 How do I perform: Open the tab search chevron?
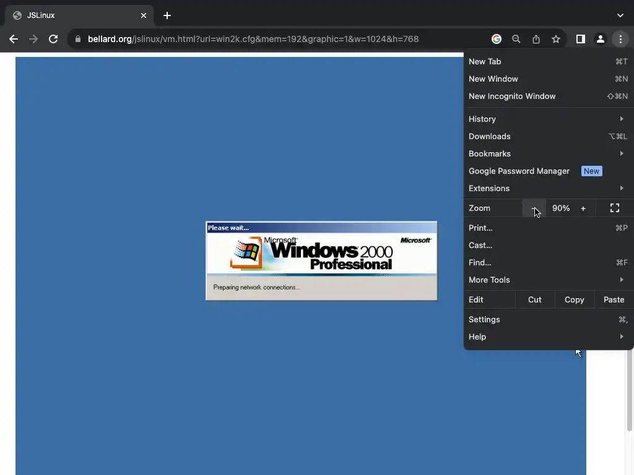tap(620, 15)
